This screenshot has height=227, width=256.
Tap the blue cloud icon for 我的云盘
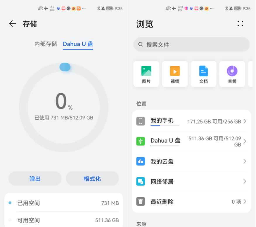(141, 161)
